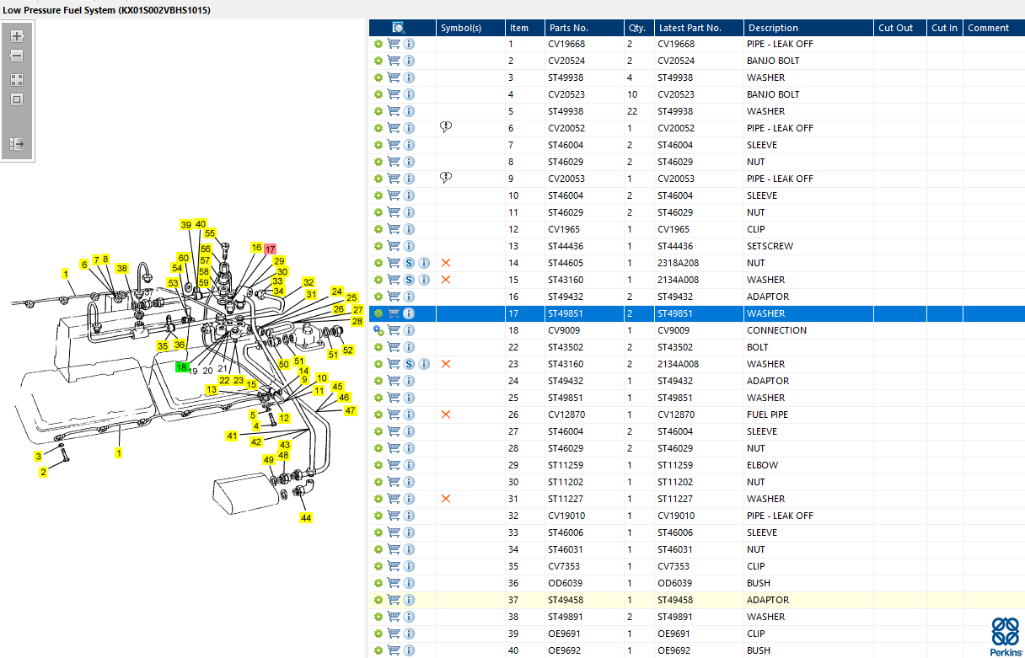Click double-gear assembly icon for item 18
Image resolution: width=1025 pixels, height=658 pixels.
pos(378,330)
